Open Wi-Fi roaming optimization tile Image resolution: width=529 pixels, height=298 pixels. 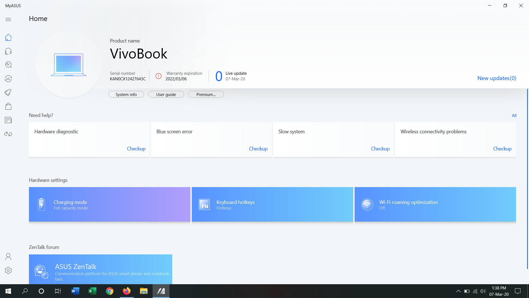(435, 204)
